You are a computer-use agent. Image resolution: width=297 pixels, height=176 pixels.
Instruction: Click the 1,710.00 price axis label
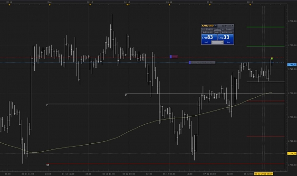292,141
